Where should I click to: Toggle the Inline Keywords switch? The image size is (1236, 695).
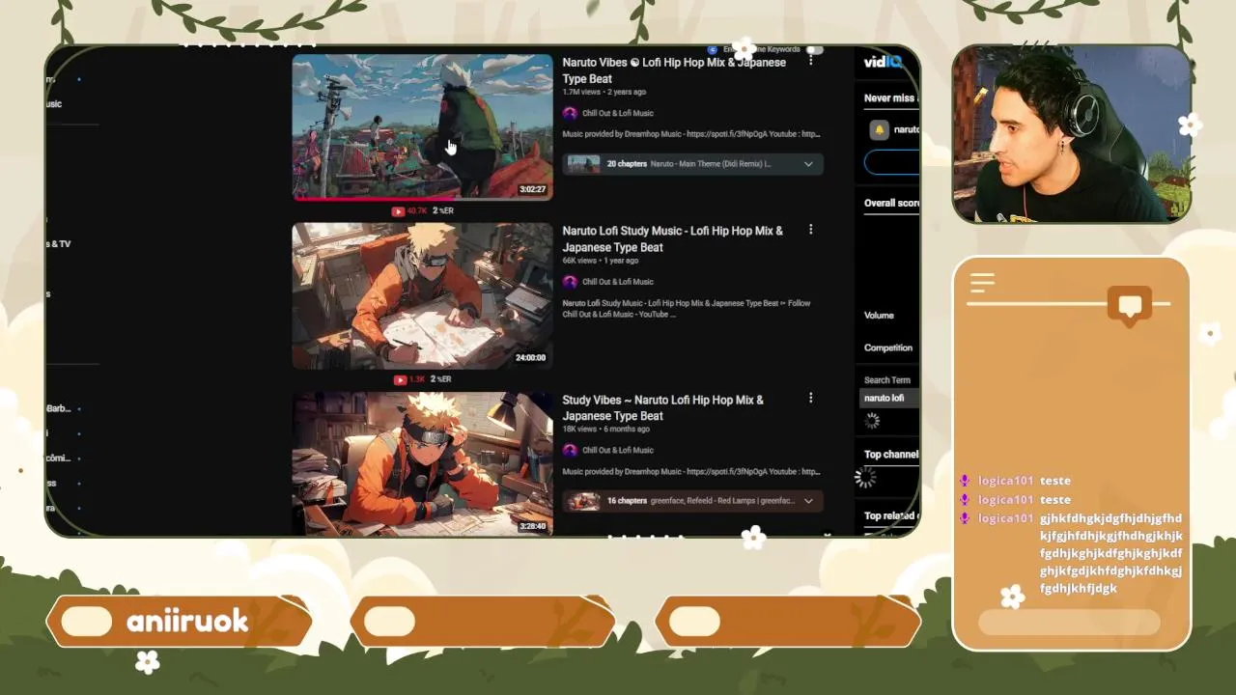[x=814, y=49]
